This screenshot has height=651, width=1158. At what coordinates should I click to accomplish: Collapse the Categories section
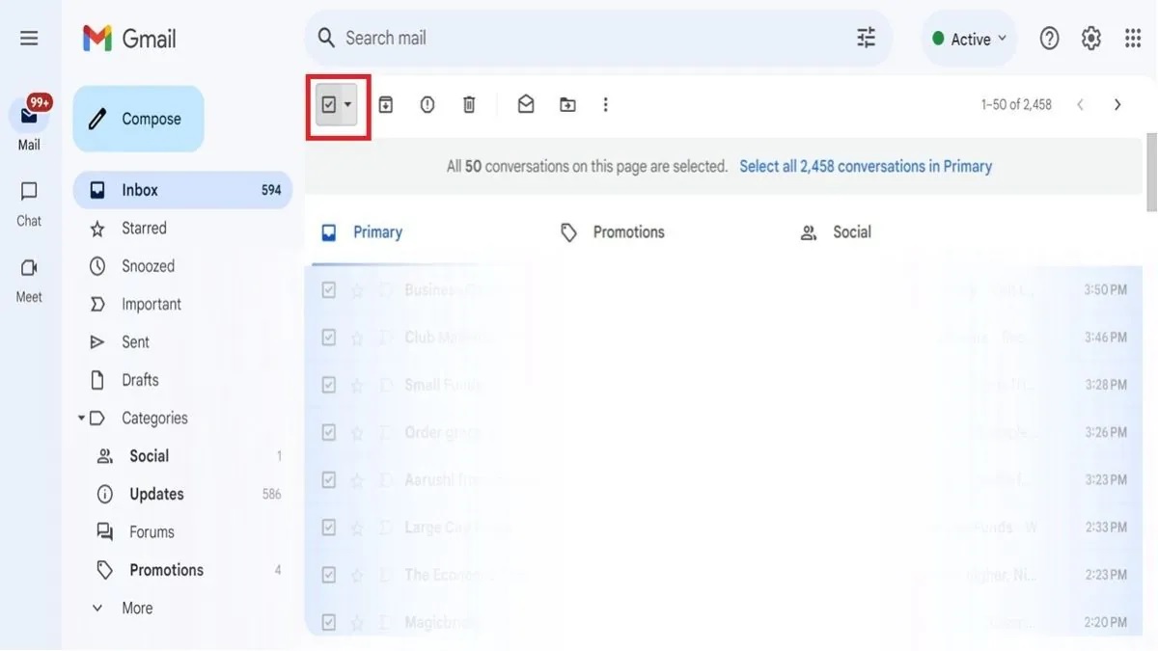click(x=82, y=418)
